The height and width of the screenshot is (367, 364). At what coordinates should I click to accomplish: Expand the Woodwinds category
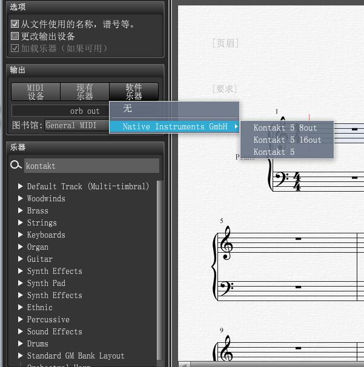tap(21, 198)
